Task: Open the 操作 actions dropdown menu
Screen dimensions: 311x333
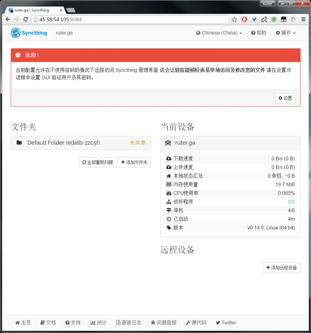Action: click(x=285, y=33)
